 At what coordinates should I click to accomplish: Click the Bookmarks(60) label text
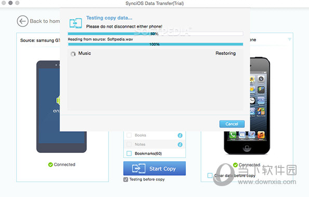(x=148, y=153)
